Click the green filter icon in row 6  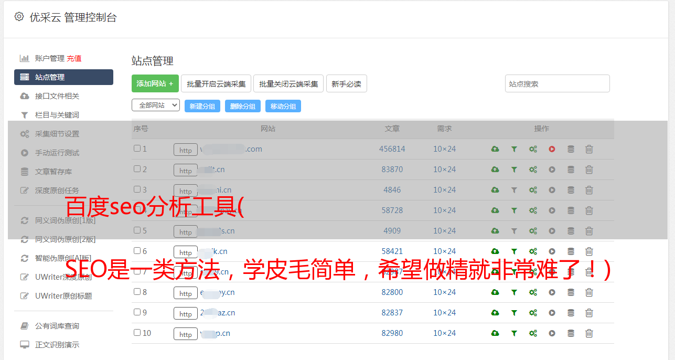coord(514,251)
